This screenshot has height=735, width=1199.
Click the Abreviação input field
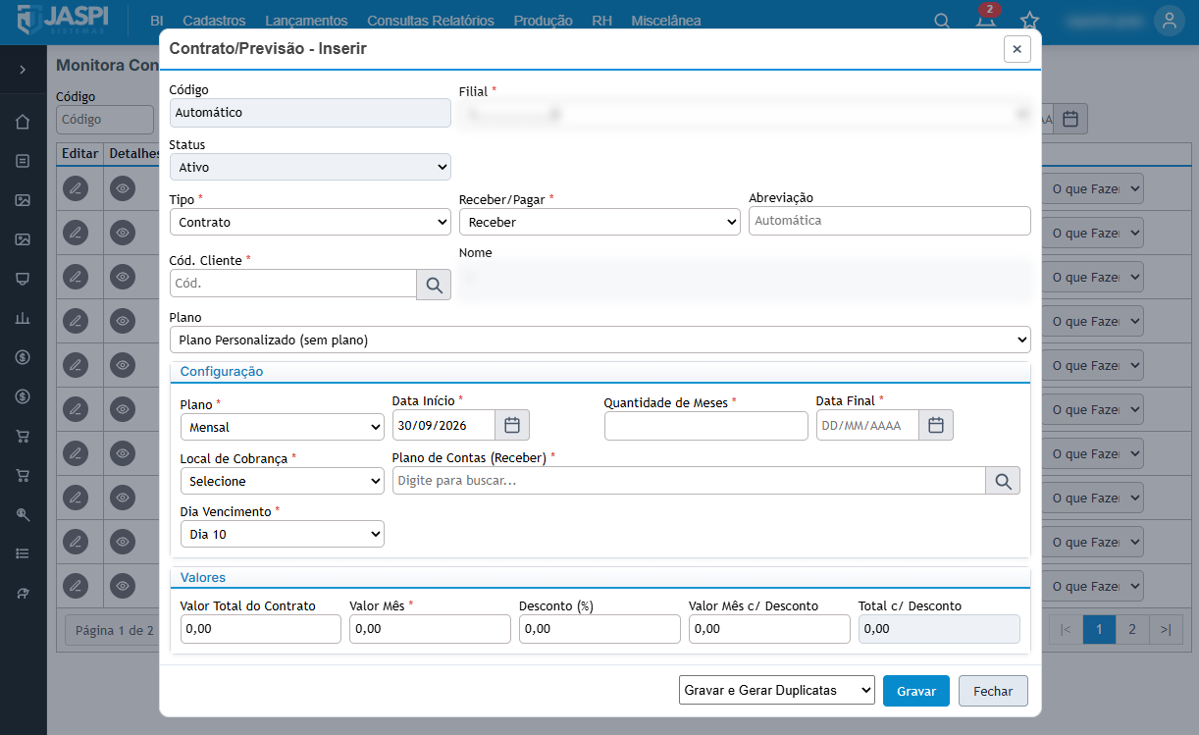pyautogui.click(x=890, y=221)
